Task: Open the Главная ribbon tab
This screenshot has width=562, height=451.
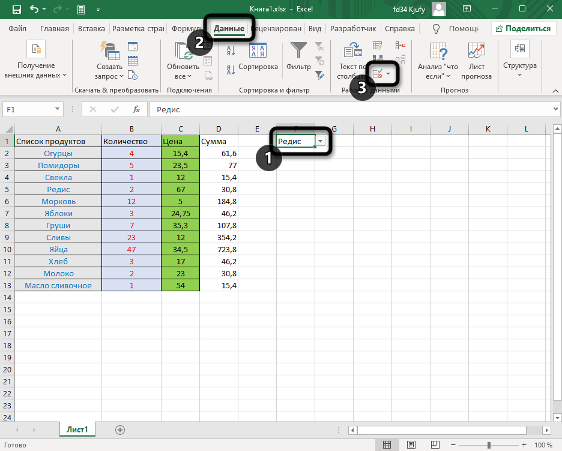Action: pyautogui.click(x=55, y=29)
